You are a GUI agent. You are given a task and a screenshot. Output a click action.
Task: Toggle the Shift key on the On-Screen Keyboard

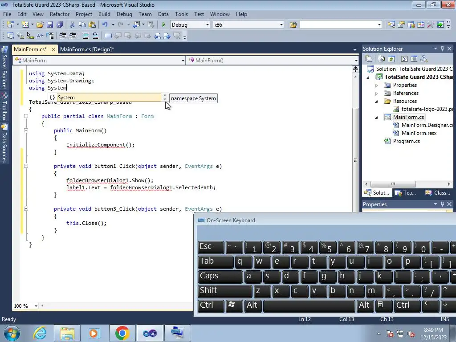tap(225, 291)
